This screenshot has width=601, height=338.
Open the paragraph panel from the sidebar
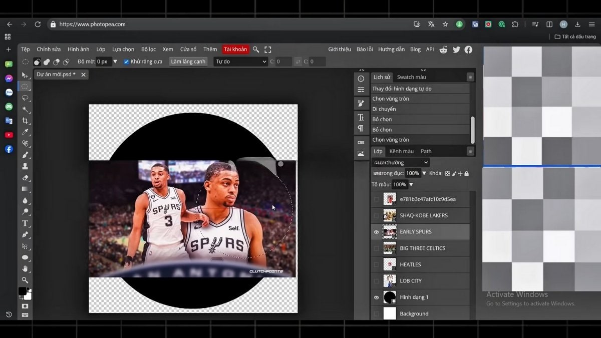361,128
